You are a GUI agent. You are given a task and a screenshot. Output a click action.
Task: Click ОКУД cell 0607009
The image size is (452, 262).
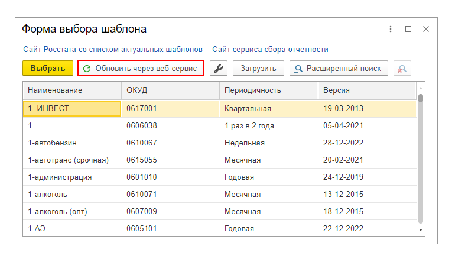pos(170,212)
